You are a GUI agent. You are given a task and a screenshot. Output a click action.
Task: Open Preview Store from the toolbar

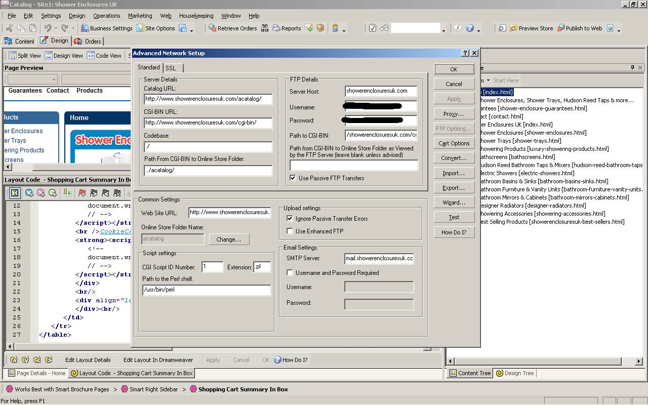pyautogui.click(x=513, y=28)
